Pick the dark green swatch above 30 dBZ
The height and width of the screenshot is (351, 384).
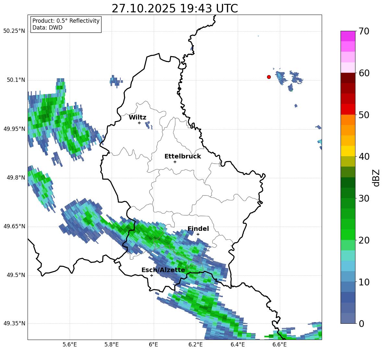point(348,193)
